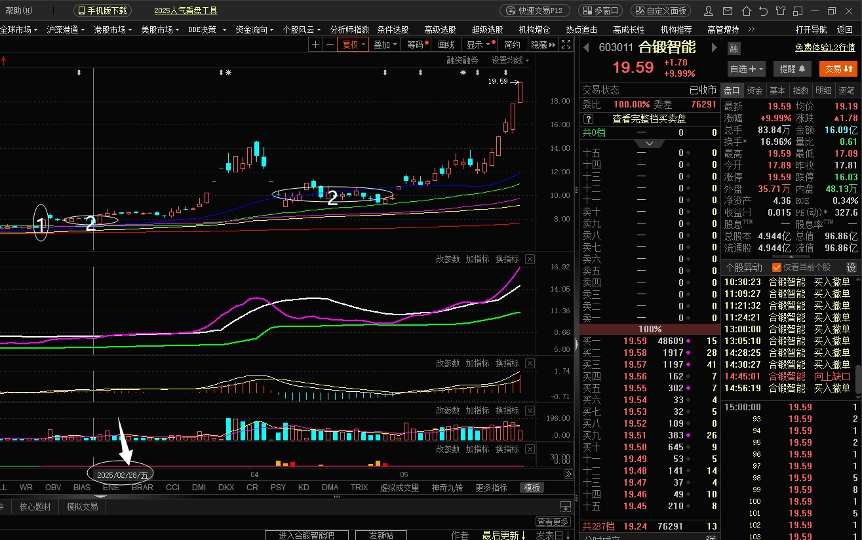Viewport: 862px width, 540px height.
Task: Click first 改参数 in indicator panel
Action: pos(448,259)
